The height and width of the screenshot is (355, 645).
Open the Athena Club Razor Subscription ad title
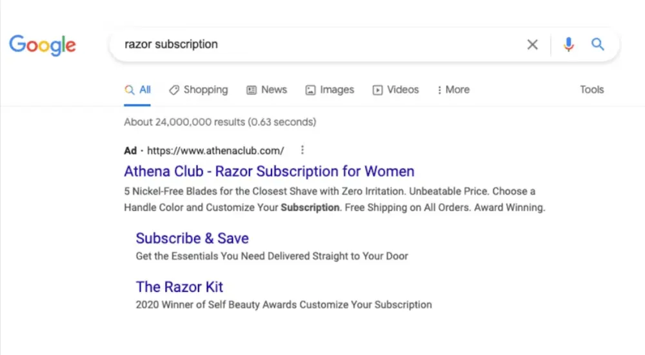pos(269,171)
